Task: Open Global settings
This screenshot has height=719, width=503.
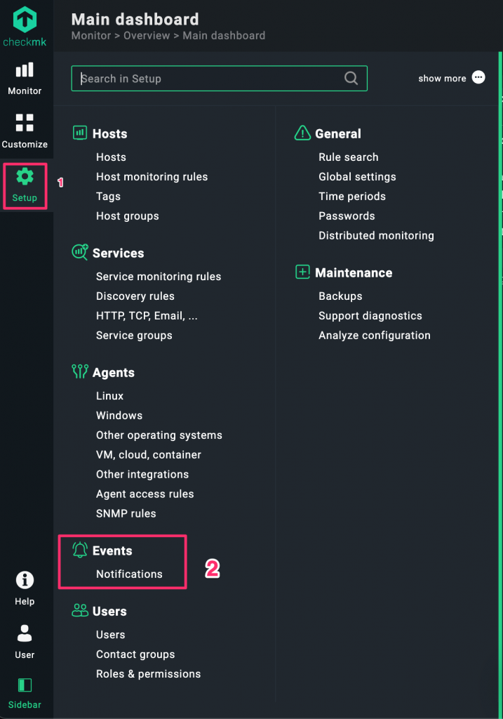Action: pos(357,177)
